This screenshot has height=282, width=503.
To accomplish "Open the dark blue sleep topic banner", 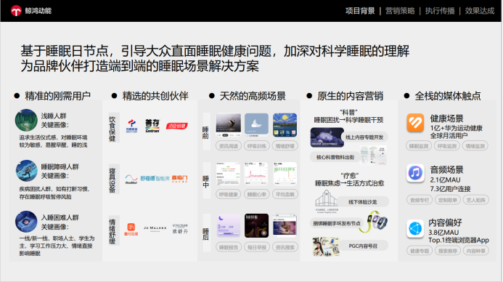I will click(x=327, y=137).
